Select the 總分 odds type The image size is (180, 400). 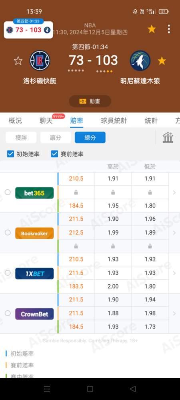point(90,138)
